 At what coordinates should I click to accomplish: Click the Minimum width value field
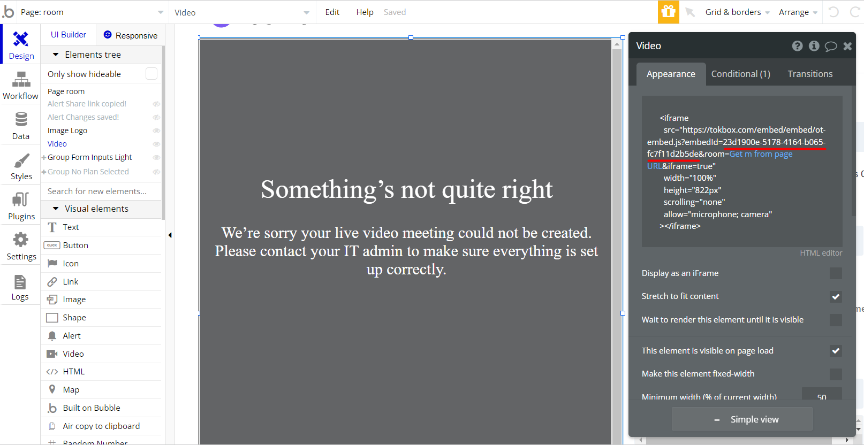point(821,396)
